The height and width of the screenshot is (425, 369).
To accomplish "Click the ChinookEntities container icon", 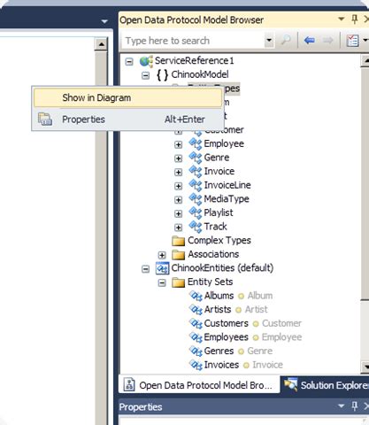I will 162,268.
